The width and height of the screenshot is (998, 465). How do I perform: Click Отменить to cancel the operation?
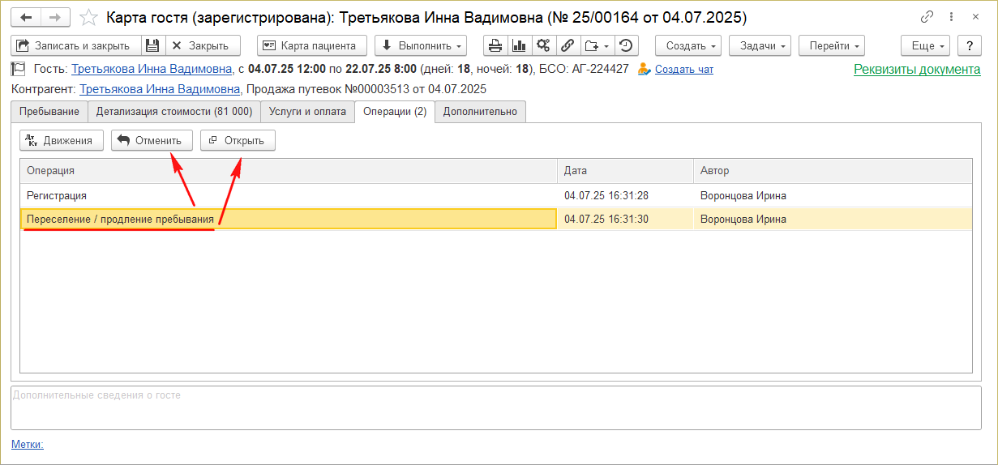pos(152,141)
